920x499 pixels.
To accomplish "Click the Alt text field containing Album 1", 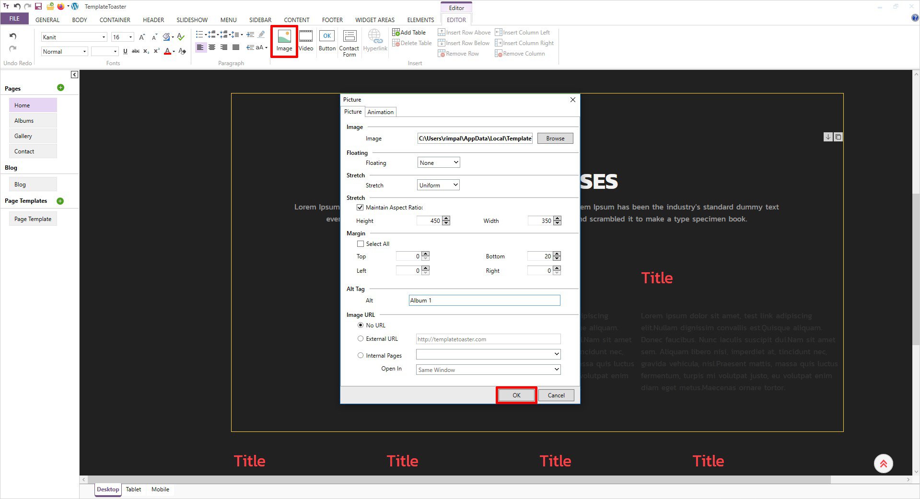I will click(x=484, y=301).
